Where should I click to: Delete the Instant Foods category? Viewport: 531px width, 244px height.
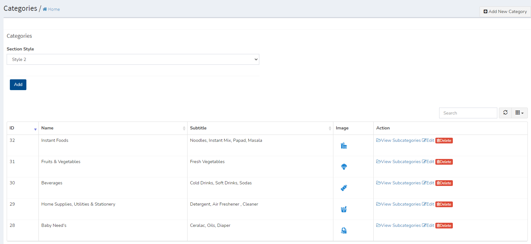(x=444, y=141)
